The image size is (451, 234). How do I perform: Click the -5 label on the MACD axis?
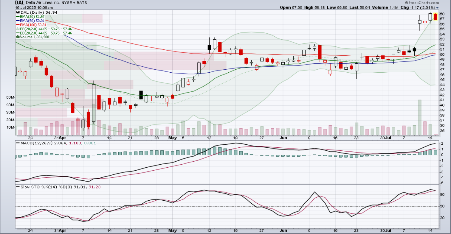pos(442,183)
